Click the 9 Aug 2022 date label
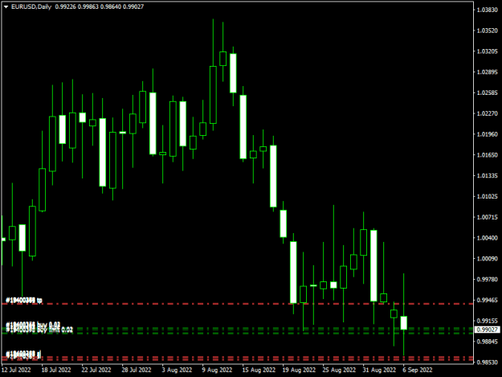Screen dimensions: 502x377 (217, 370)
